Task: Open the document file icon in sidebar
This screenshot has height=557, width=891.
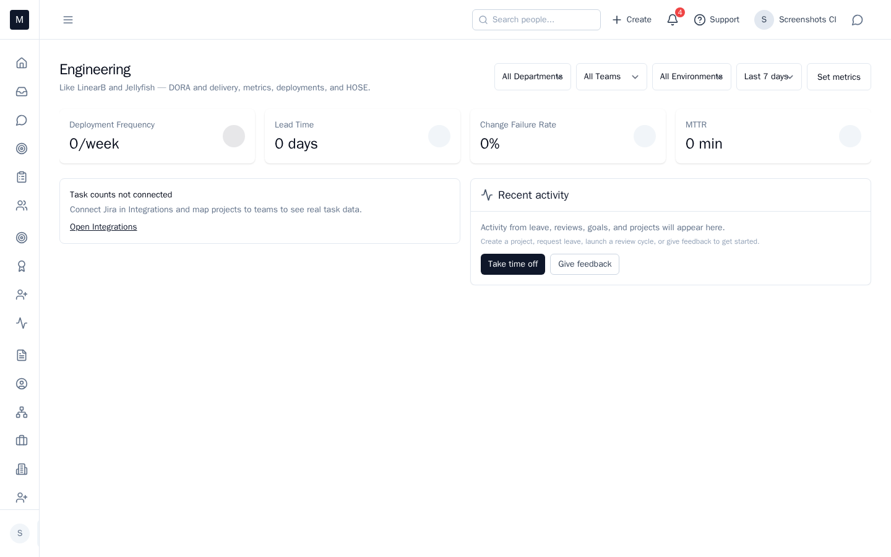Action: (x=22, y=355)
